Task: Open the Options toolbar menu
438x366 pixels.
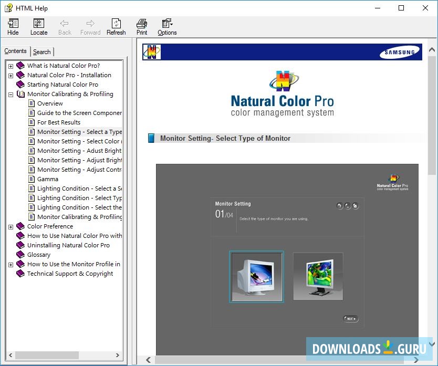Action: point(167,24)
